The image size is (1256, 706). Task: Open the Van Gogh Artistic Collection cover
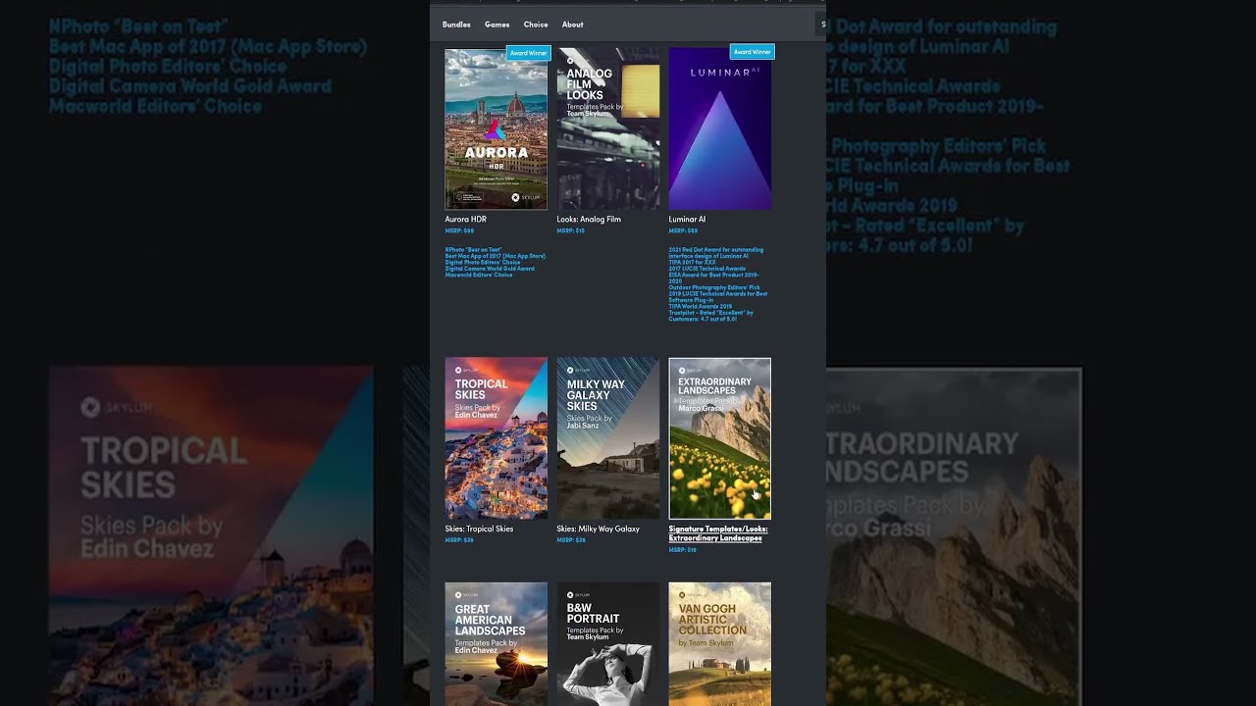720,644
